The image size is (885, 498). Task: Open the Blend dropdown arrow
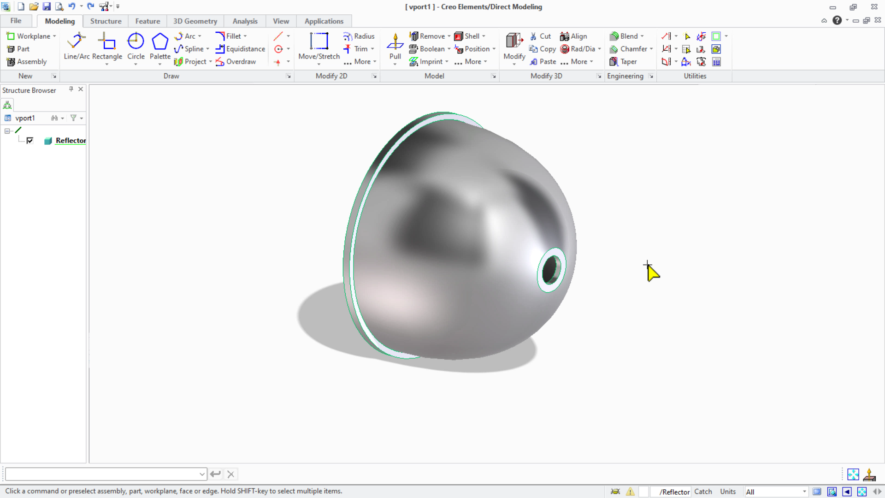click(642, 36)
